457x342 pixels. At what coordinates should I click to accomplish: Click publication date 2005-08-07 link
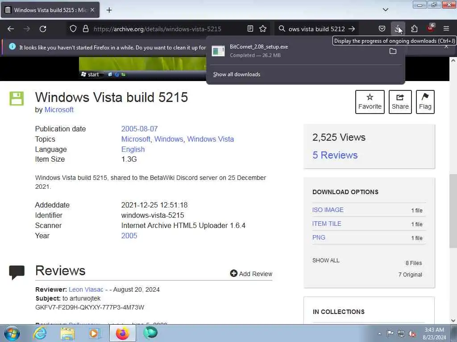pos(139,129)
